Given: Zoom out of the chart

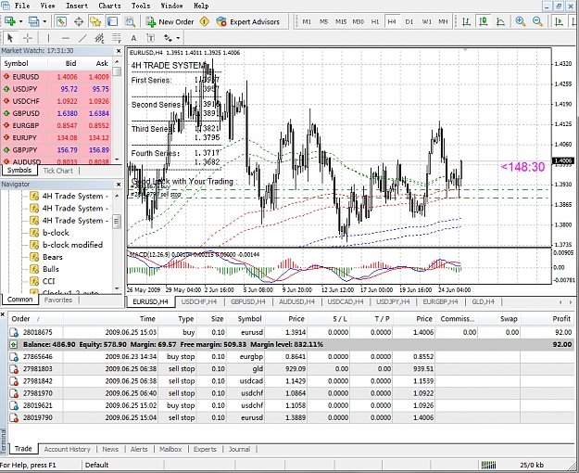Looking at the screenshot, I should (x=537, y=21).
